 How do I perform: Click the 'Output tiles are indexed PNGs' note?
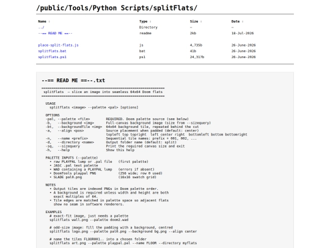click(104, 189)
